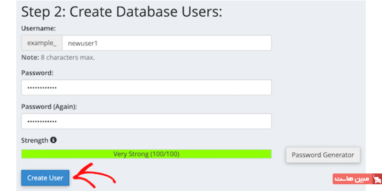Screen dimensions: 382x191
Task: Click the bold Note: label
Action: click(x=30, y=57)
